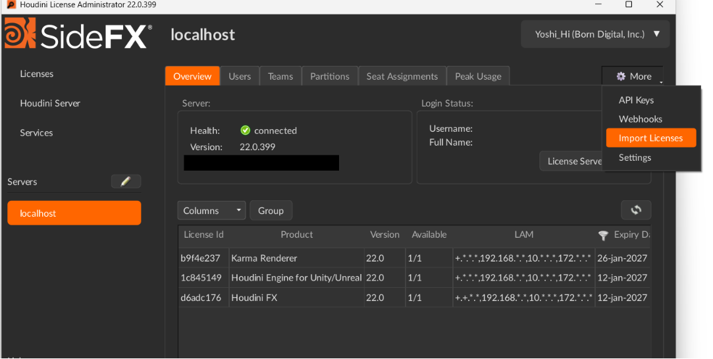Minimize the License Administrator window
The height and width of the screenshot is (359, 713).
coord(598,5)
